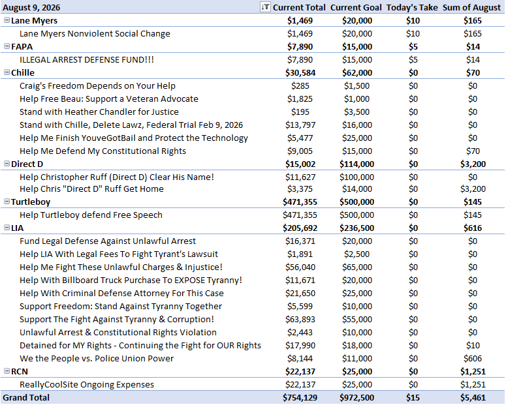Collapse the LIA group
The image size is (506, 409).
[7, 228]
